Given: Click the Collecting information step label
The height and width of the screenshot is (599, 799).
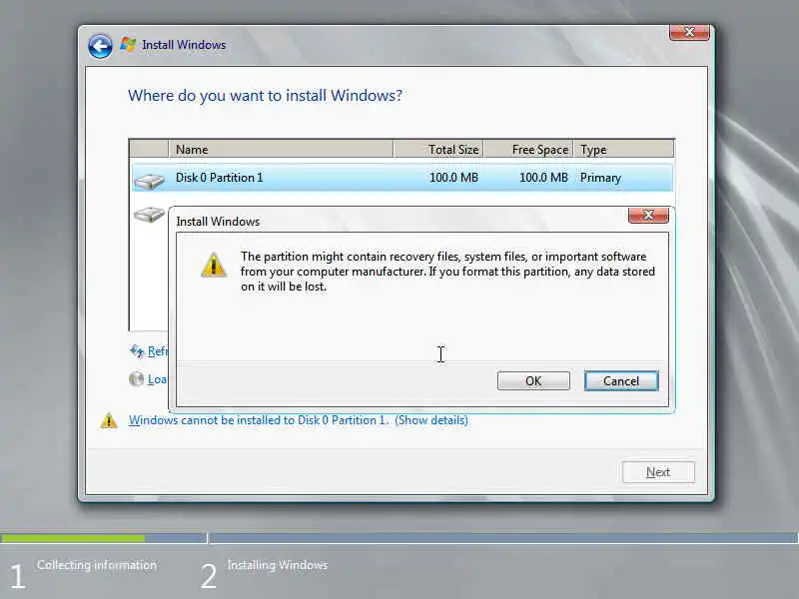Looking at the screenshot, I should [x=97, y=565].
